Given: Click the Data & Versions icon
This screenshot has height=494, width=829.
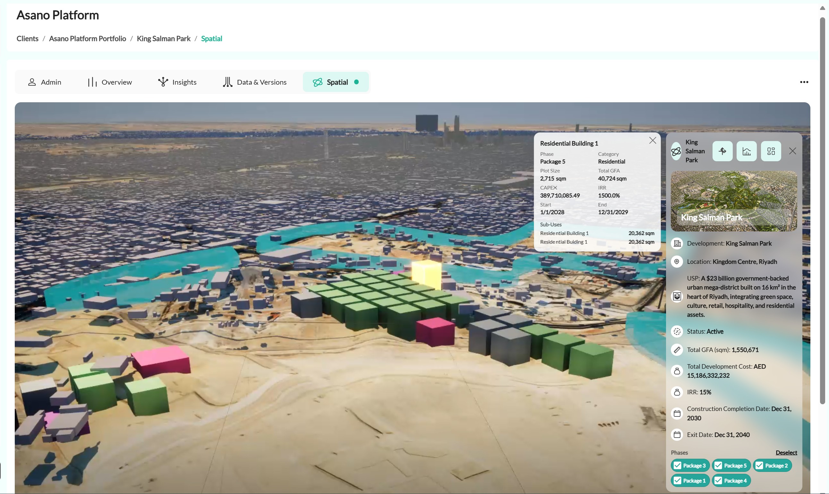Looking at the screenshot, I should tap(227, 82).
